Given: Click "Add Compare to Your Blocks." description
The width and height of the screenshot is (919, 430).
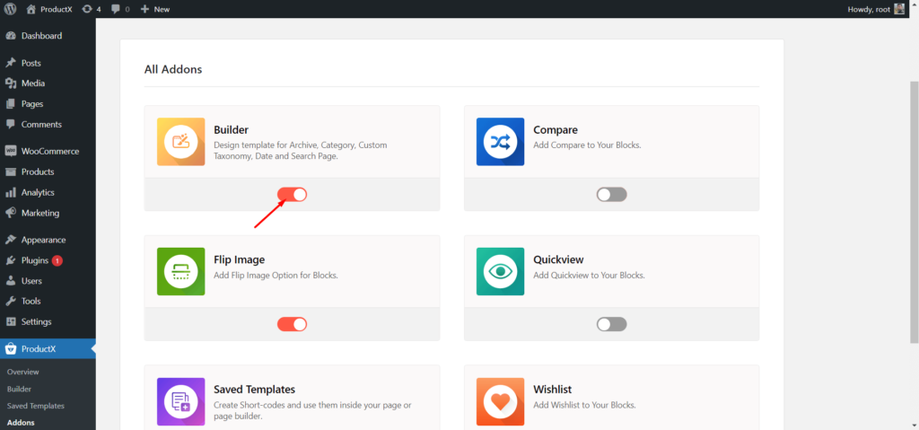Looking at the screenshot, I should click(587, 145).
